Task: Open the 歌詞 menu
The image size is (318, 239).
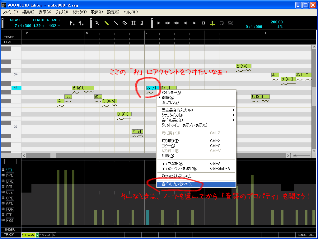Action: click(x=97, y=12)
